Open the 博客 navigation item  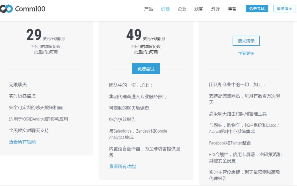click(232, 9)
